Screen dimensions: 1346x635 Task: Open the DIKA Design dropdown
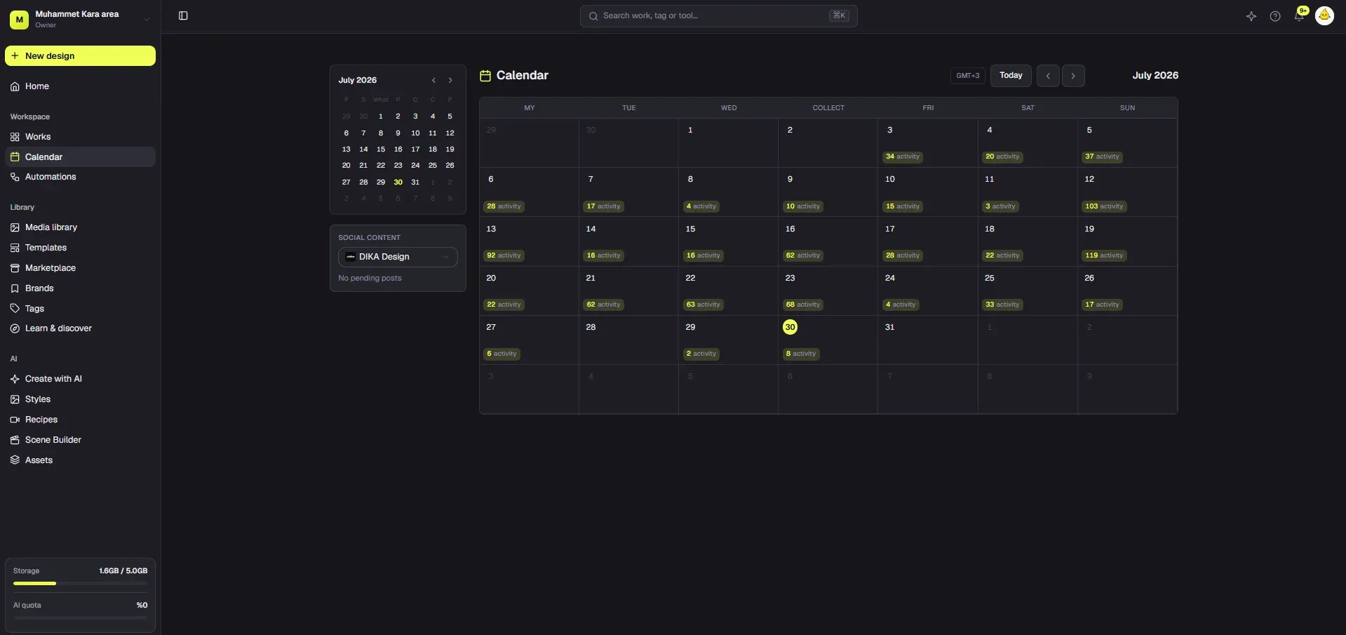point(398,257)
